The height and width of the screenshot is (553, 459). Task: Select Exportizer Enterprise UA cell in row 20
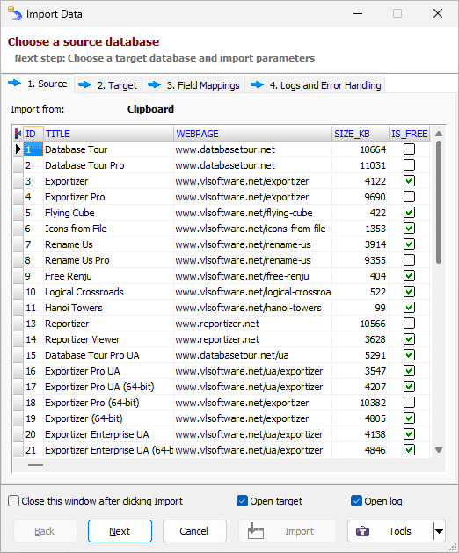(x=108, y=434)
